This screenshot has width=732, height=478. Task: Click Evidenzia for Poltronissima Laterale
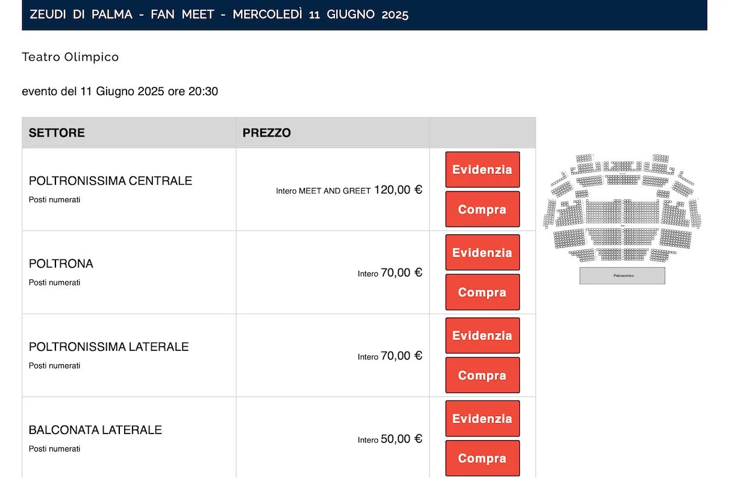tap(482, 336)
